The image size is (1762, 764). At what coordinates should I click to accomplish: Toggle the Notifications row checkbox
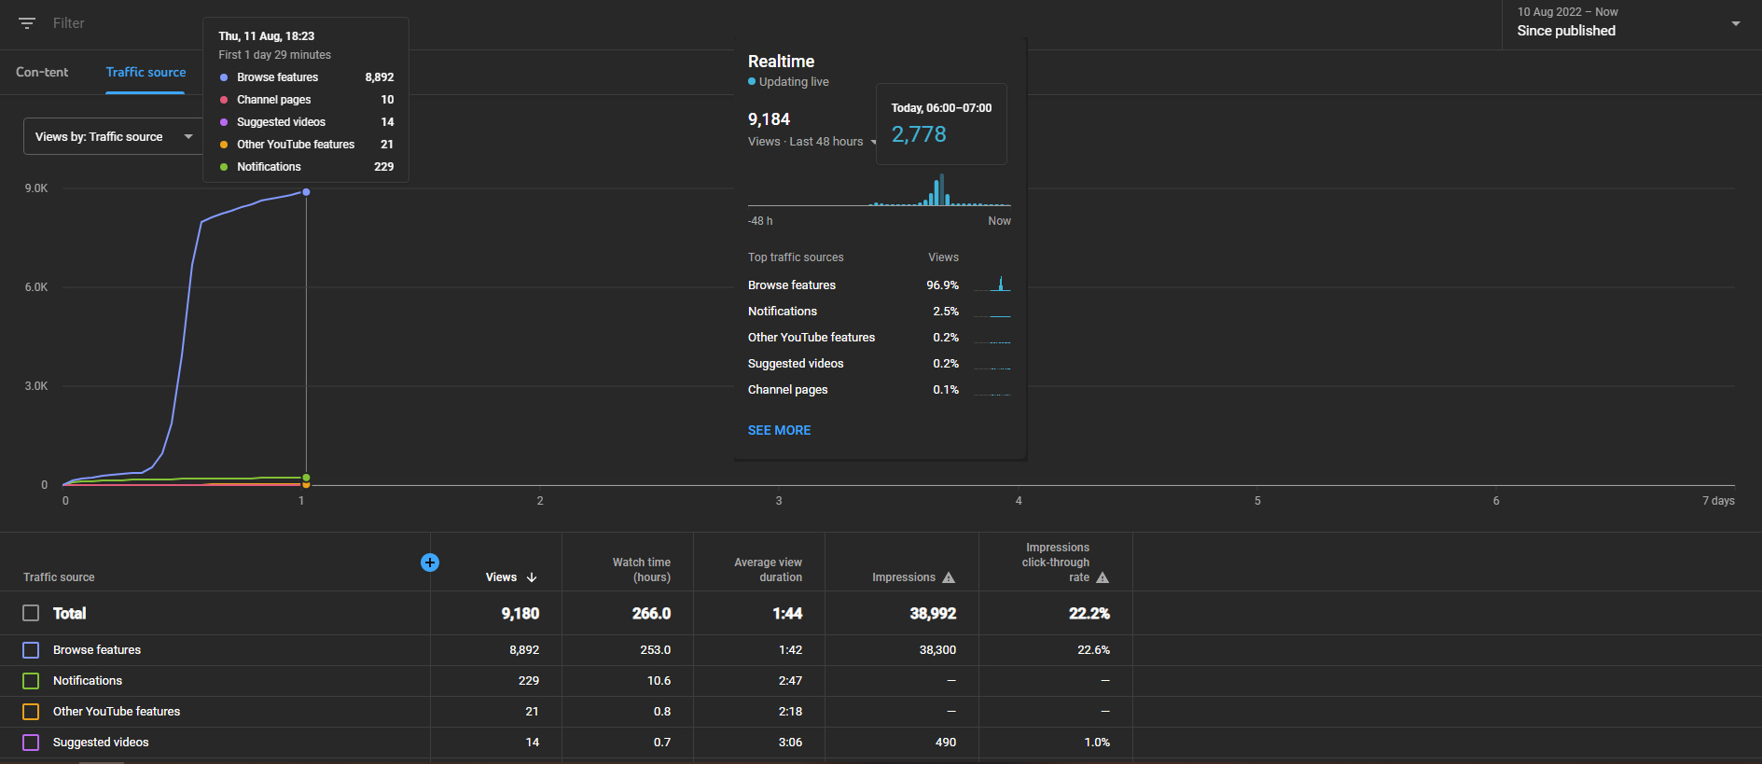(x=31, y=681)
